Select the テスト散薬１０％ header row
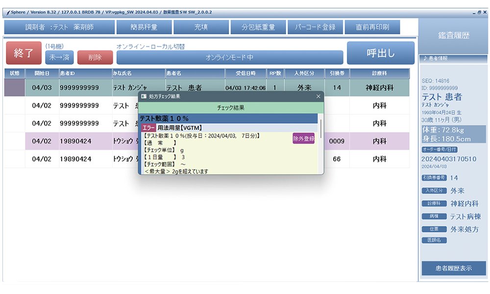Viewport: 490px width, 294px height. pos(228,119)
